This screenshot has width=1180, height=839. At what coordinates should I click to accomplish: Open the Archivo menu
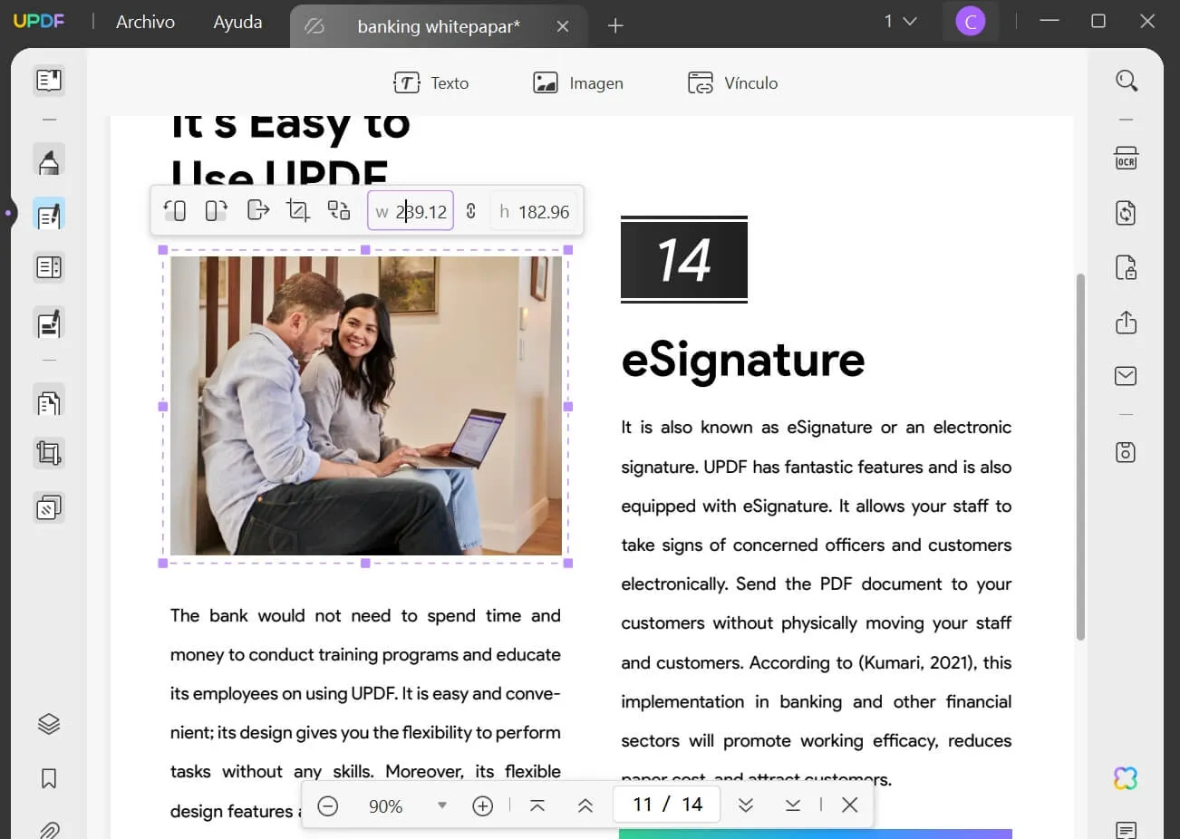[x=145, y=22]
